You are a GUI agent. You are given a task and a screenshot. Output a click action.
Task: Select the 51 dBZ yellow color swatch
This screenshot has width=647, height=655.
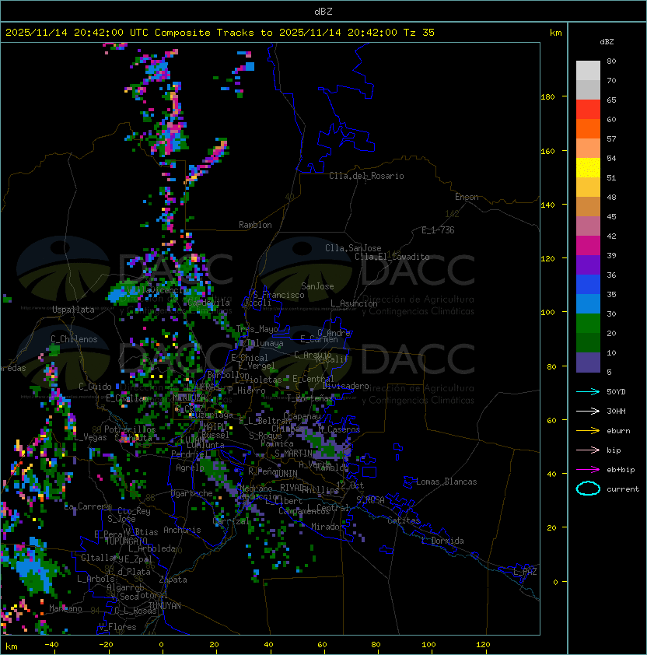click(x=588, y=167)
